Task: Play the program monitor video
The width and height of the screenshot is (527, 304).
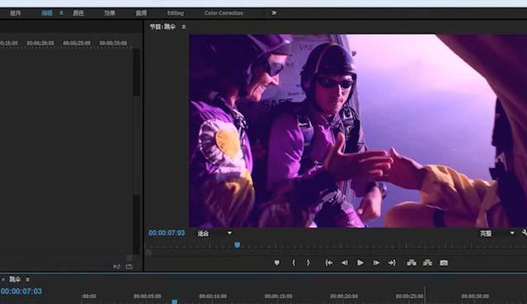Action: pos(360,263)
